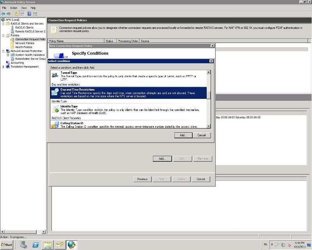Viewport: 312px width, 250px height.
Task: Open the Help toolbar icon
Action: click(29, 14)
